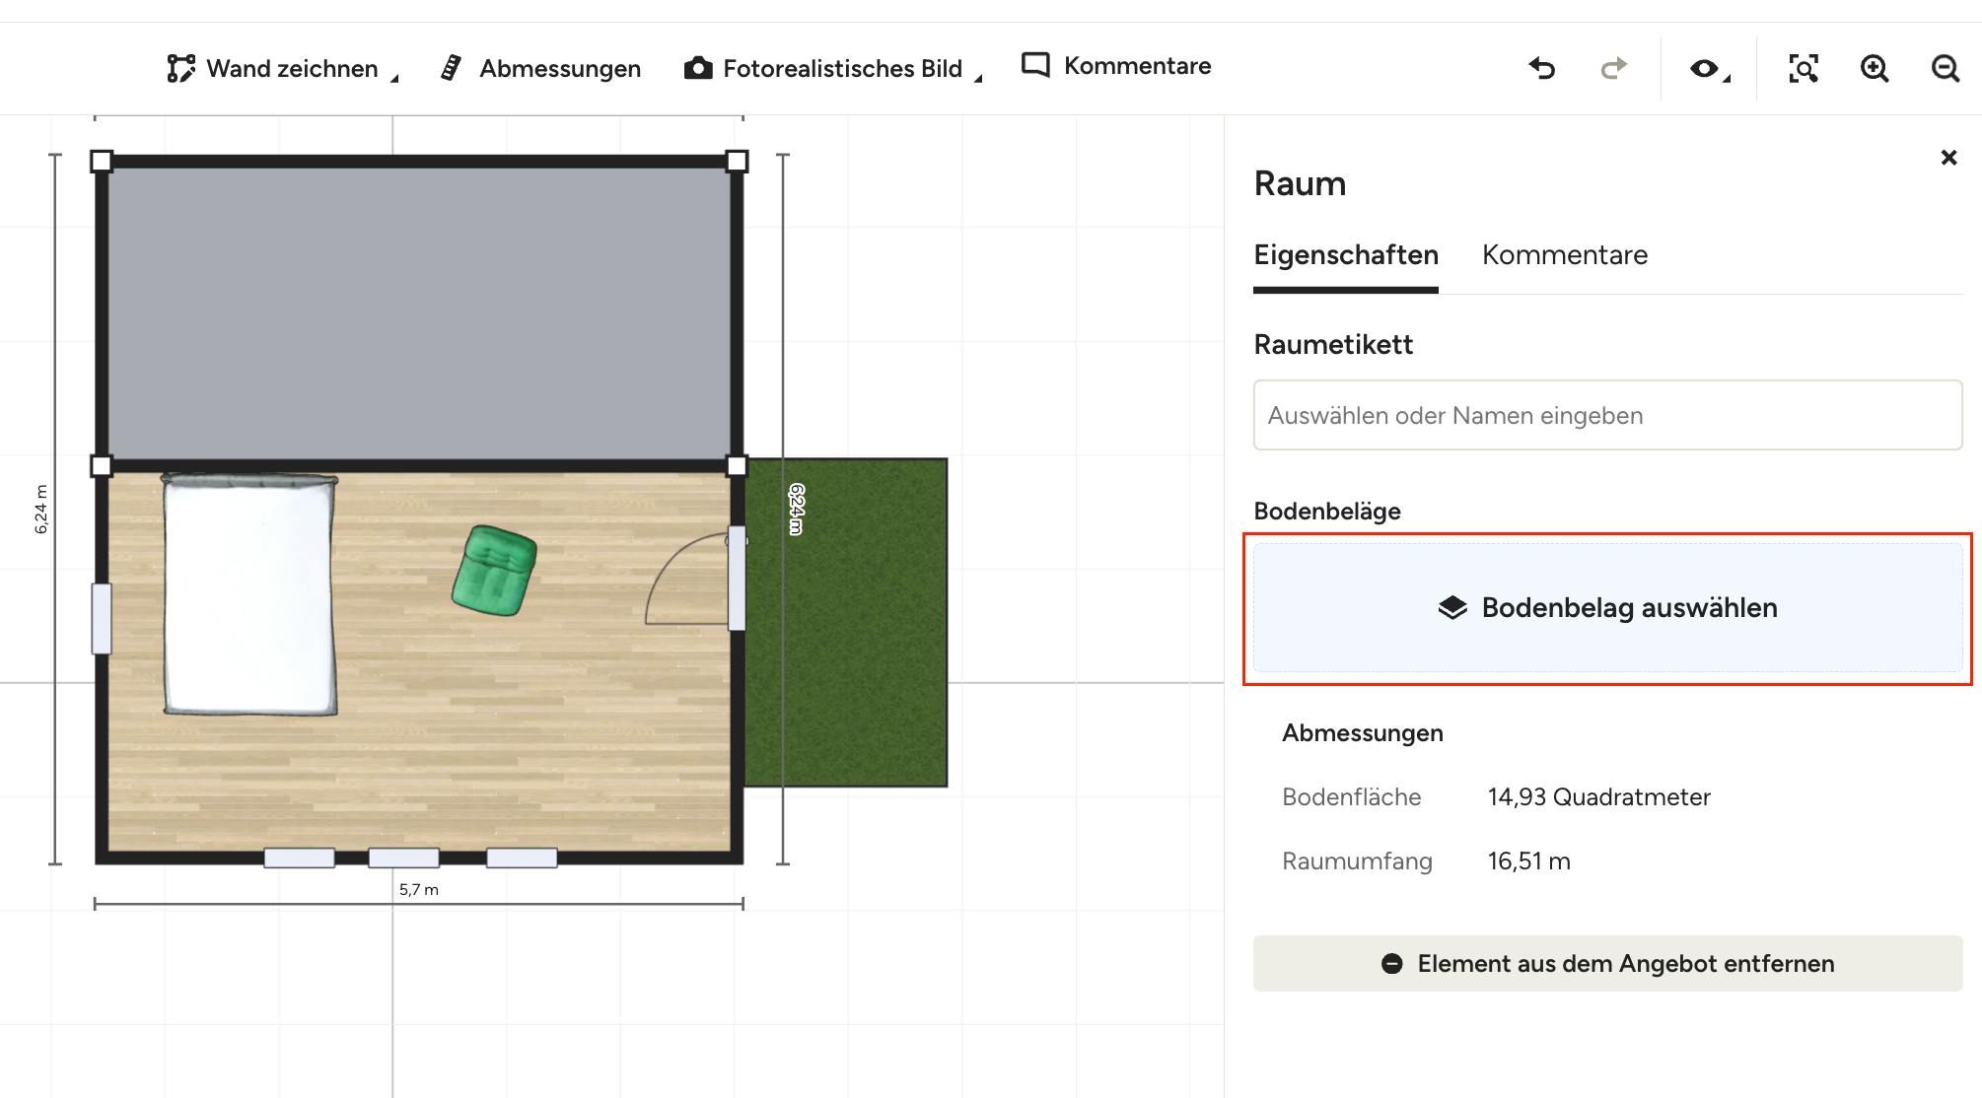The height and width of the screenshot is (1098, 1982).
Task: Click the zoom out magnifier icon
Action: pos(1945,68)
